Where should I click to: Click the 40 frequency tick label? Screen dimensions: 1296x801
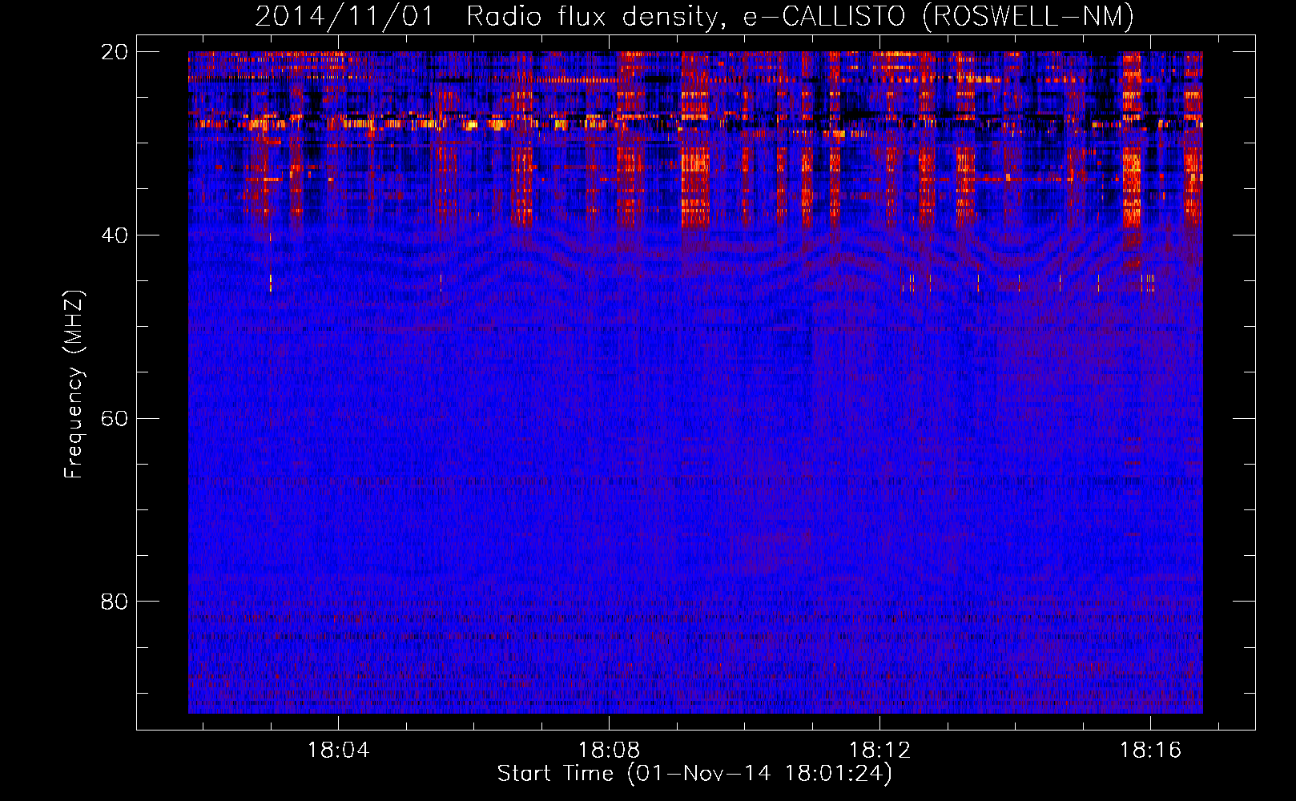[115, 235]
